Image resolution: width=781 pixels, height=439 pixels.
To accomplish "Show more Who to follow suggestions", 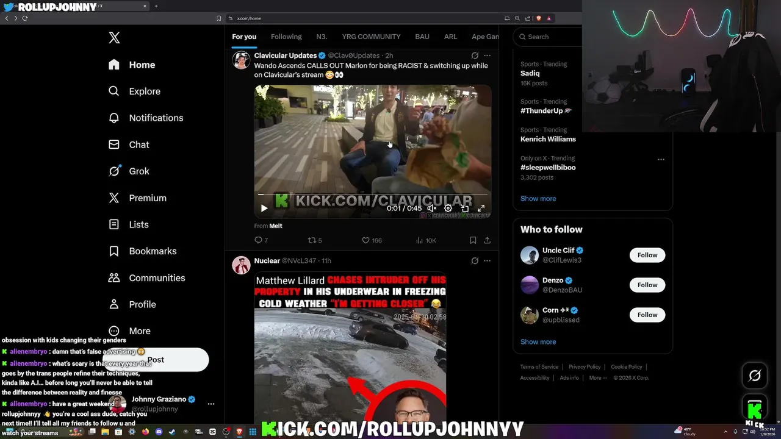I will coord(538,342).
